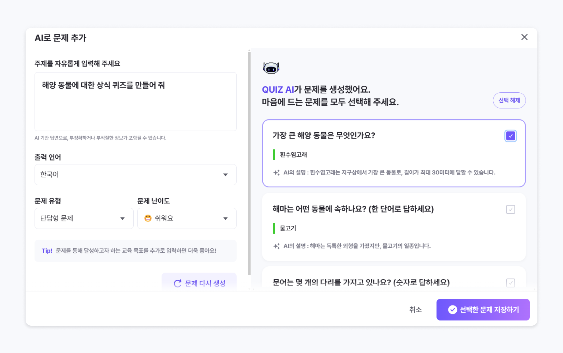Click the left panel vertical scrollbar
Viewport: 563px width, 353px height.
(249, 162)
